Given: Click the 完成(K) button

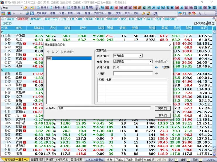Looking at the screenshot, I should click(163, 108).
